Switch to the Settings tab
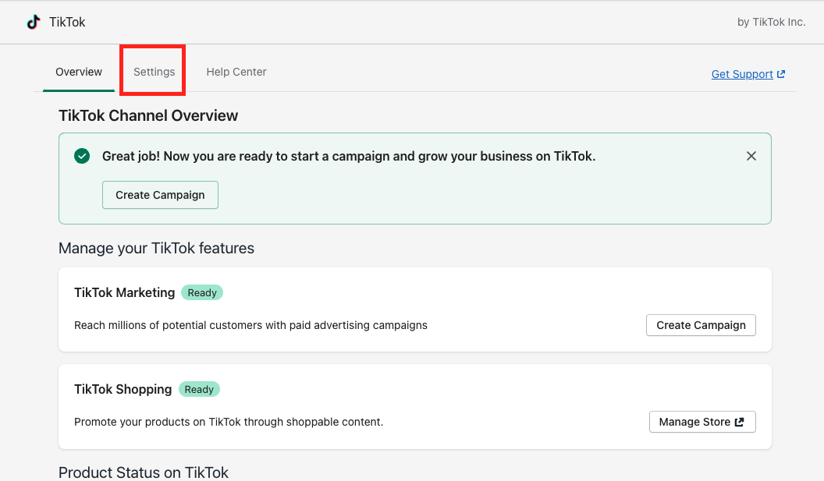Image resolution: width=824 pixels, height=481 pixels. click(154, 72)
